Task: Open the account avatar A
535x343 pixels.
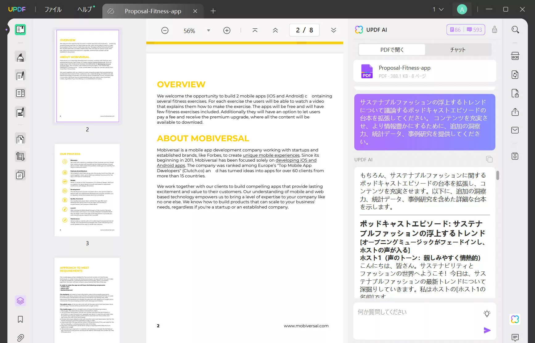Action: 462,10
